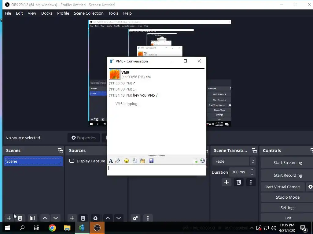Add a new scene with the plus icon

(x=9, y=218)
